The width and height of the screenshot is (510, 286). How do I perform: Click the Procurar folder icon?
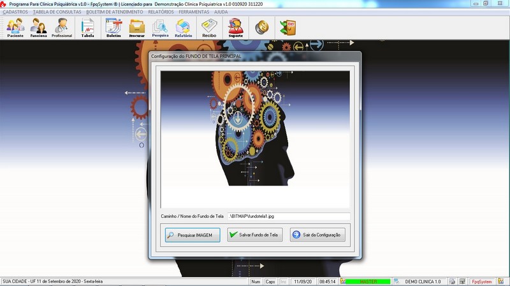136,28
